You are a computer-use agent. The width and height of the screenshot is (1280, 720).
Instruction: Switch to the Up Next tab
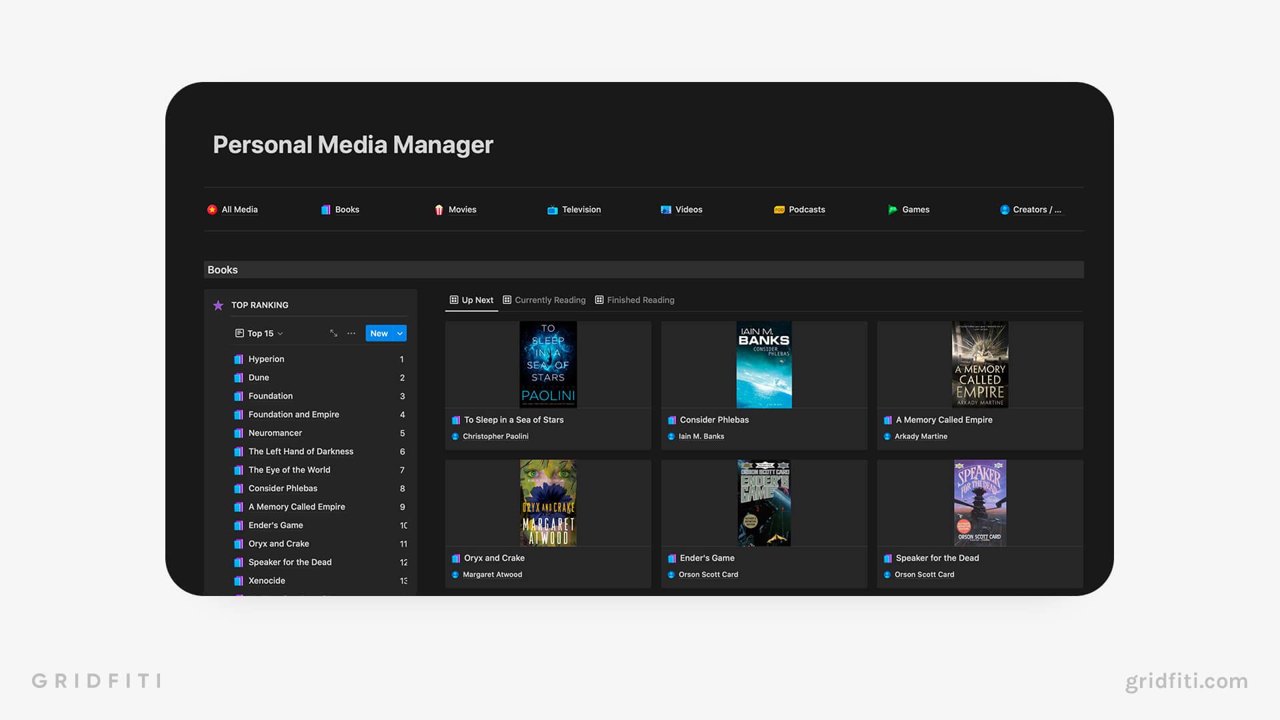[471, 300]
